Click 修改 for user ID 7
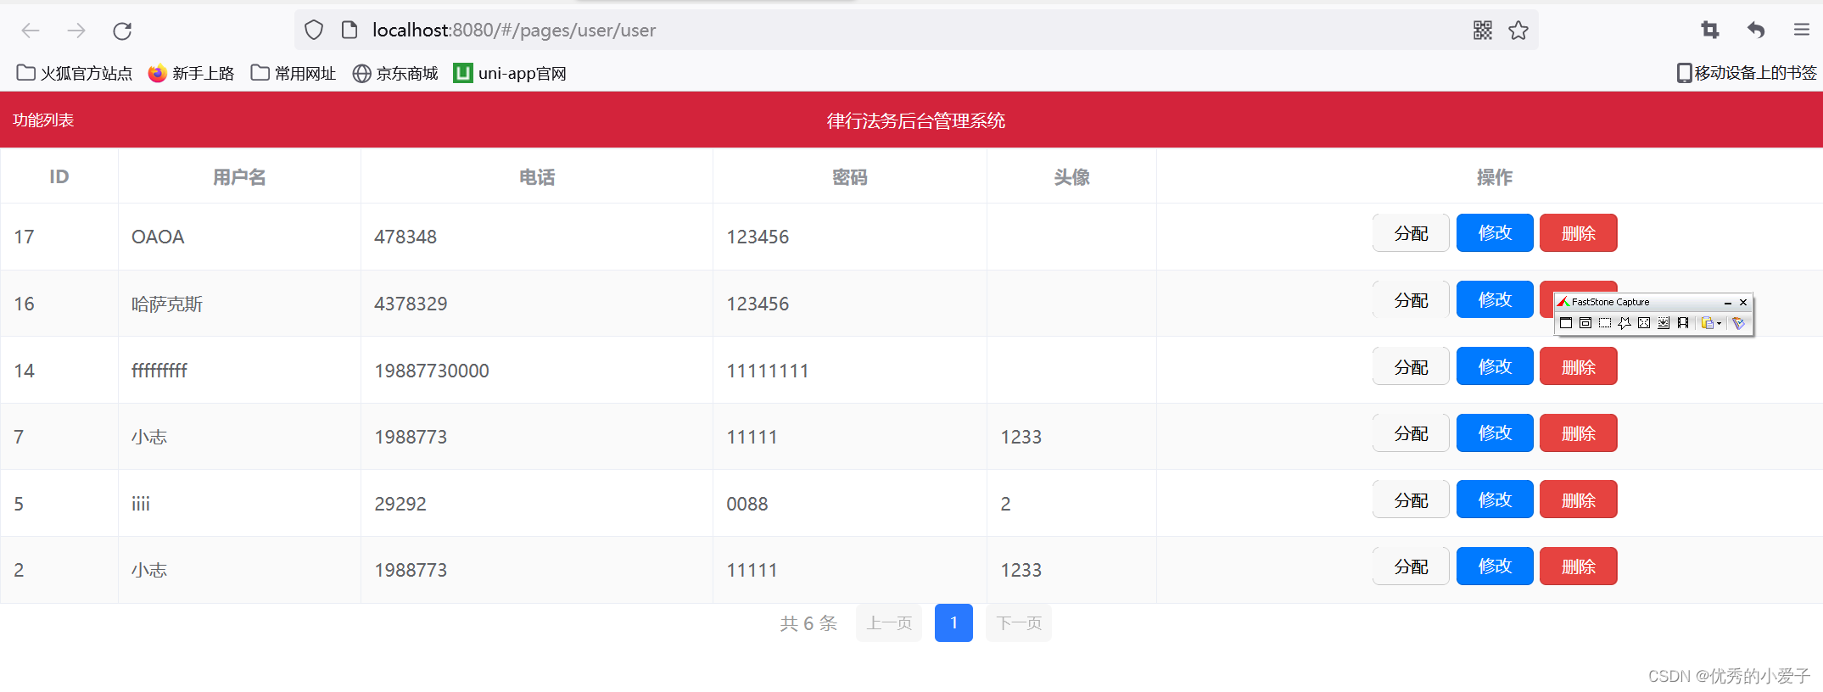Viewport: 1823px width, 692px height. pyautogui.click(x=1495, y=433)
